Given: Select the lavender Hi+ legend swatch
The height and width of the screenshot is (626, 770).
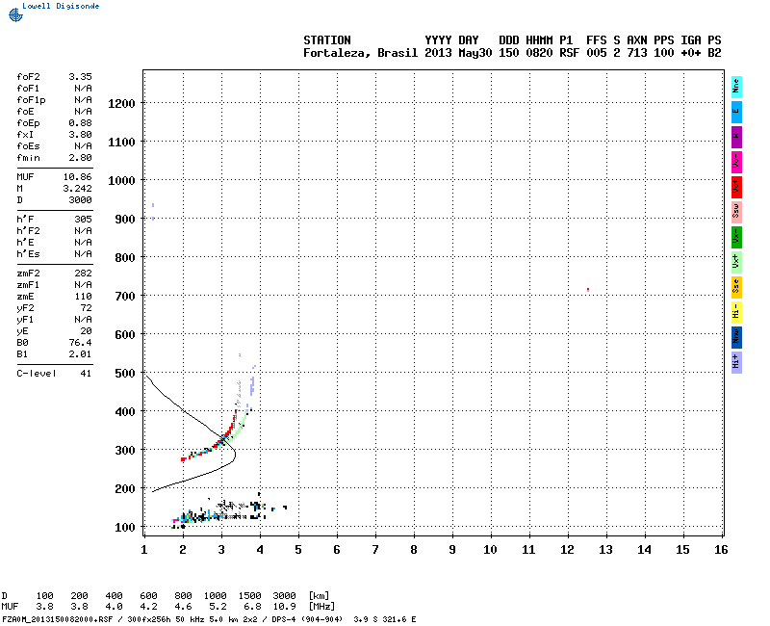Looking at the screenshot, I should point(736,363).
